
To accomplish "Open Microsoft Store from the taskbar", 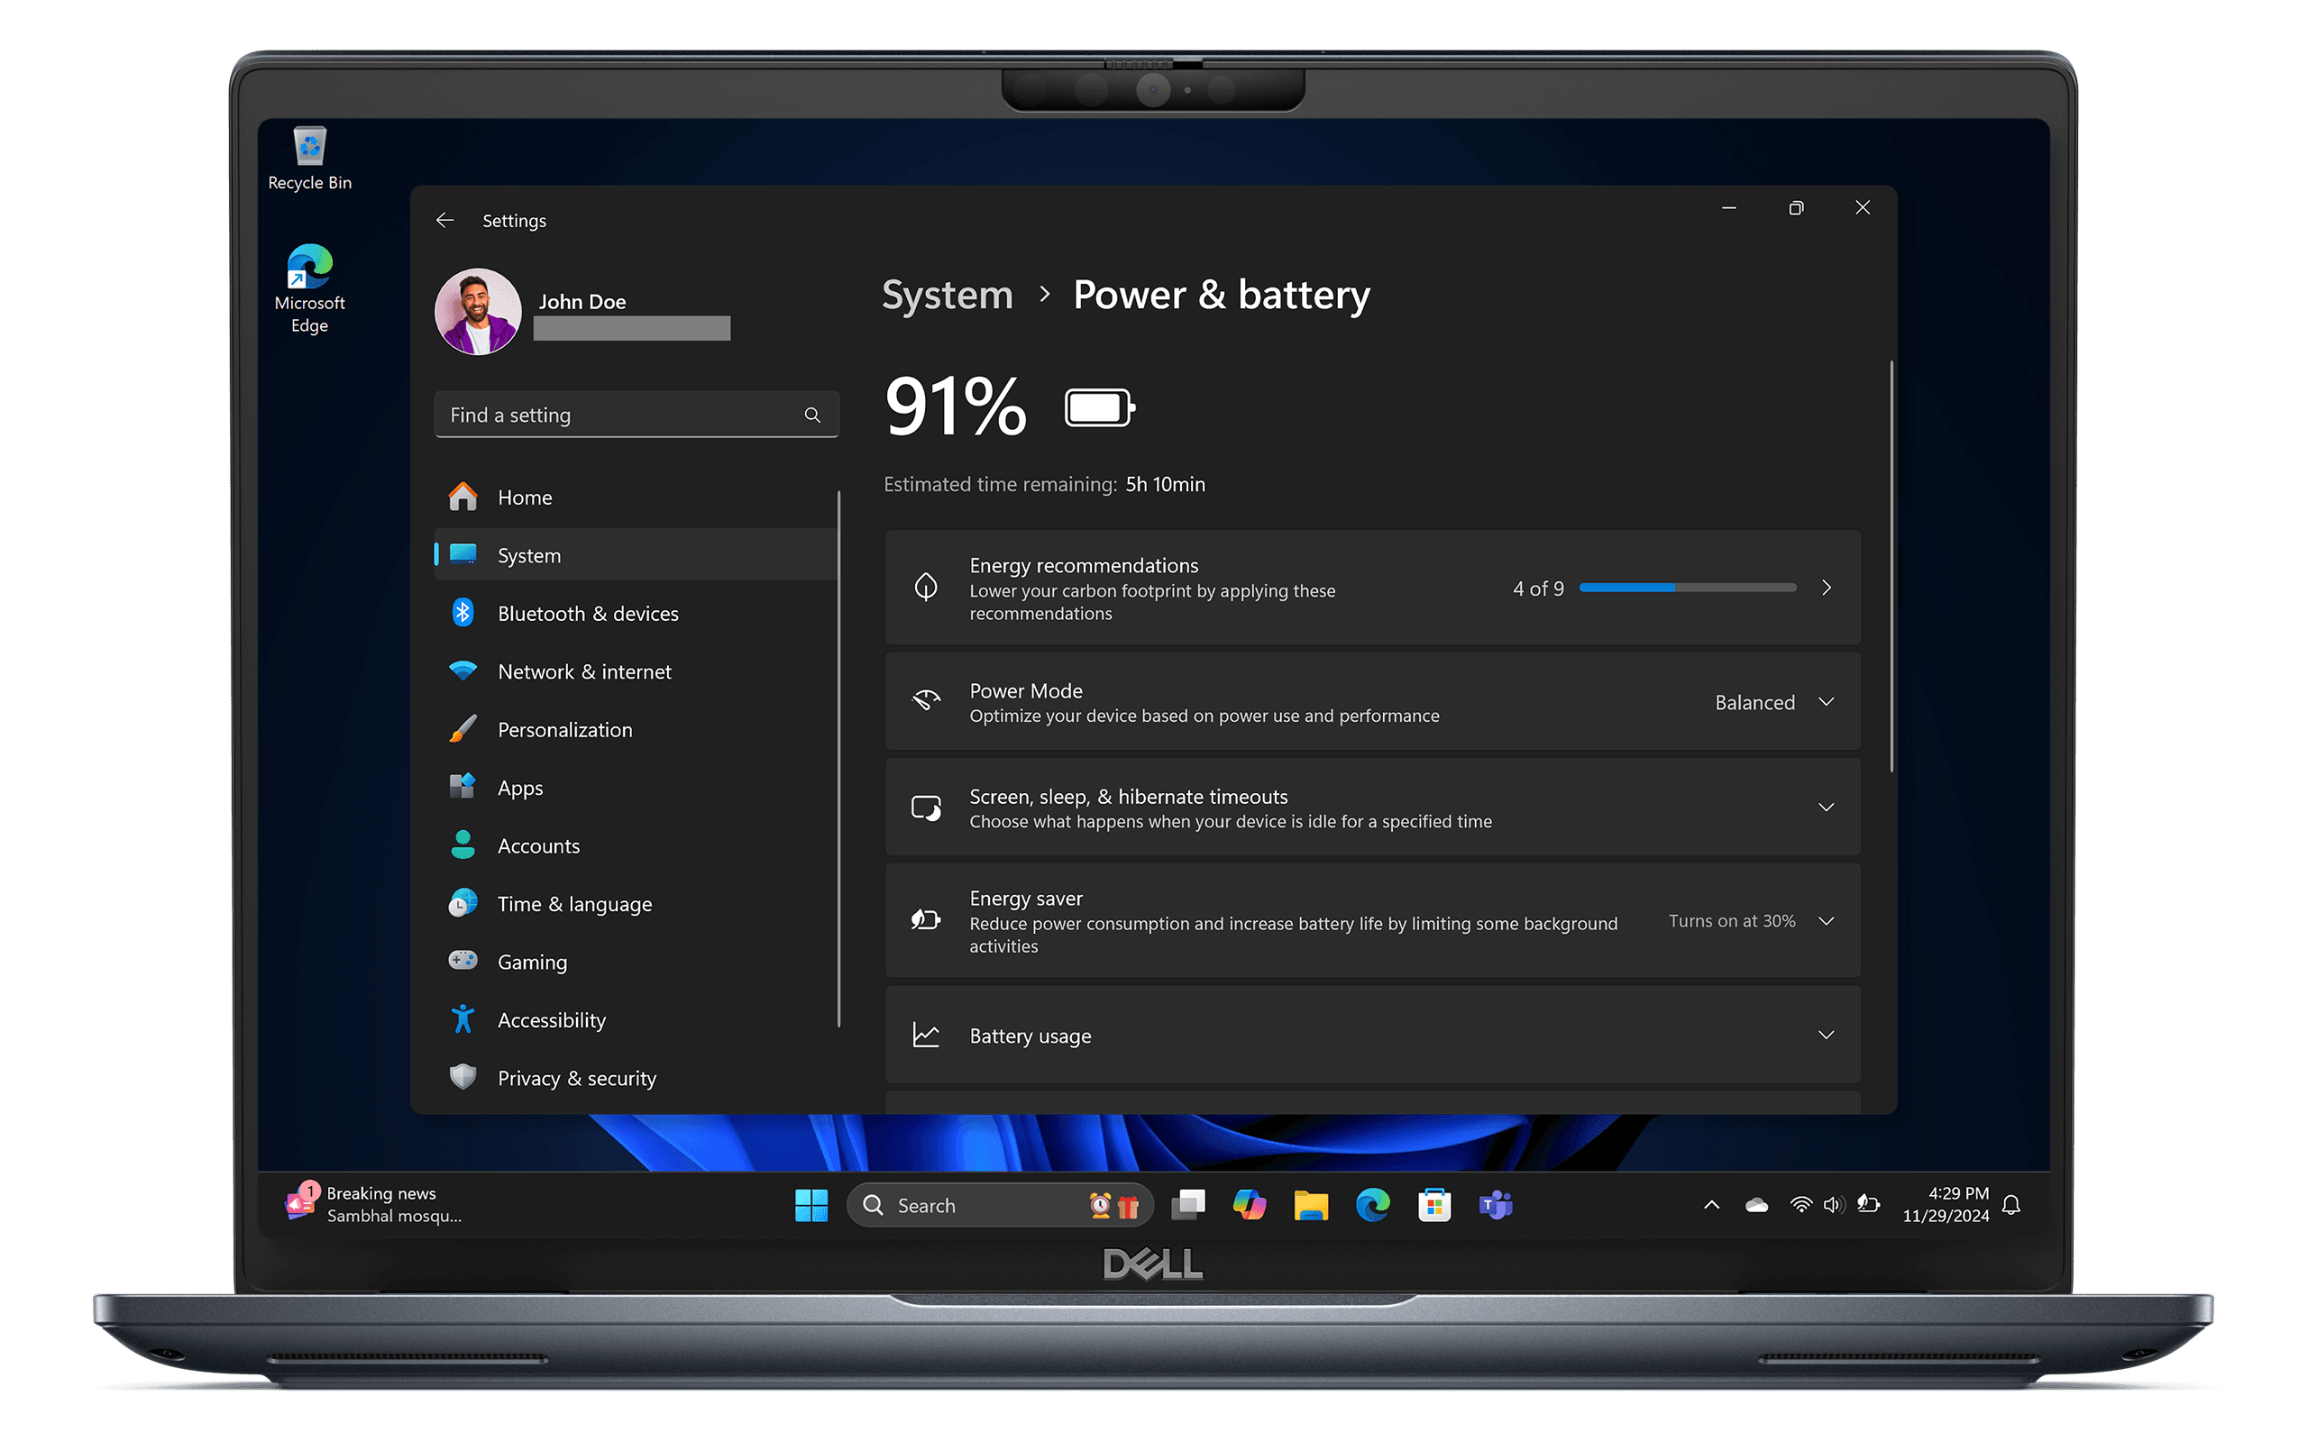I will point(1434,1206).
